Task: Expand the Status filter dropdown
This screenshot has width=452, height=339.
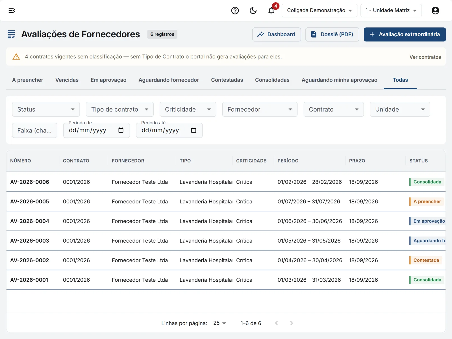Action: point(46,109)
